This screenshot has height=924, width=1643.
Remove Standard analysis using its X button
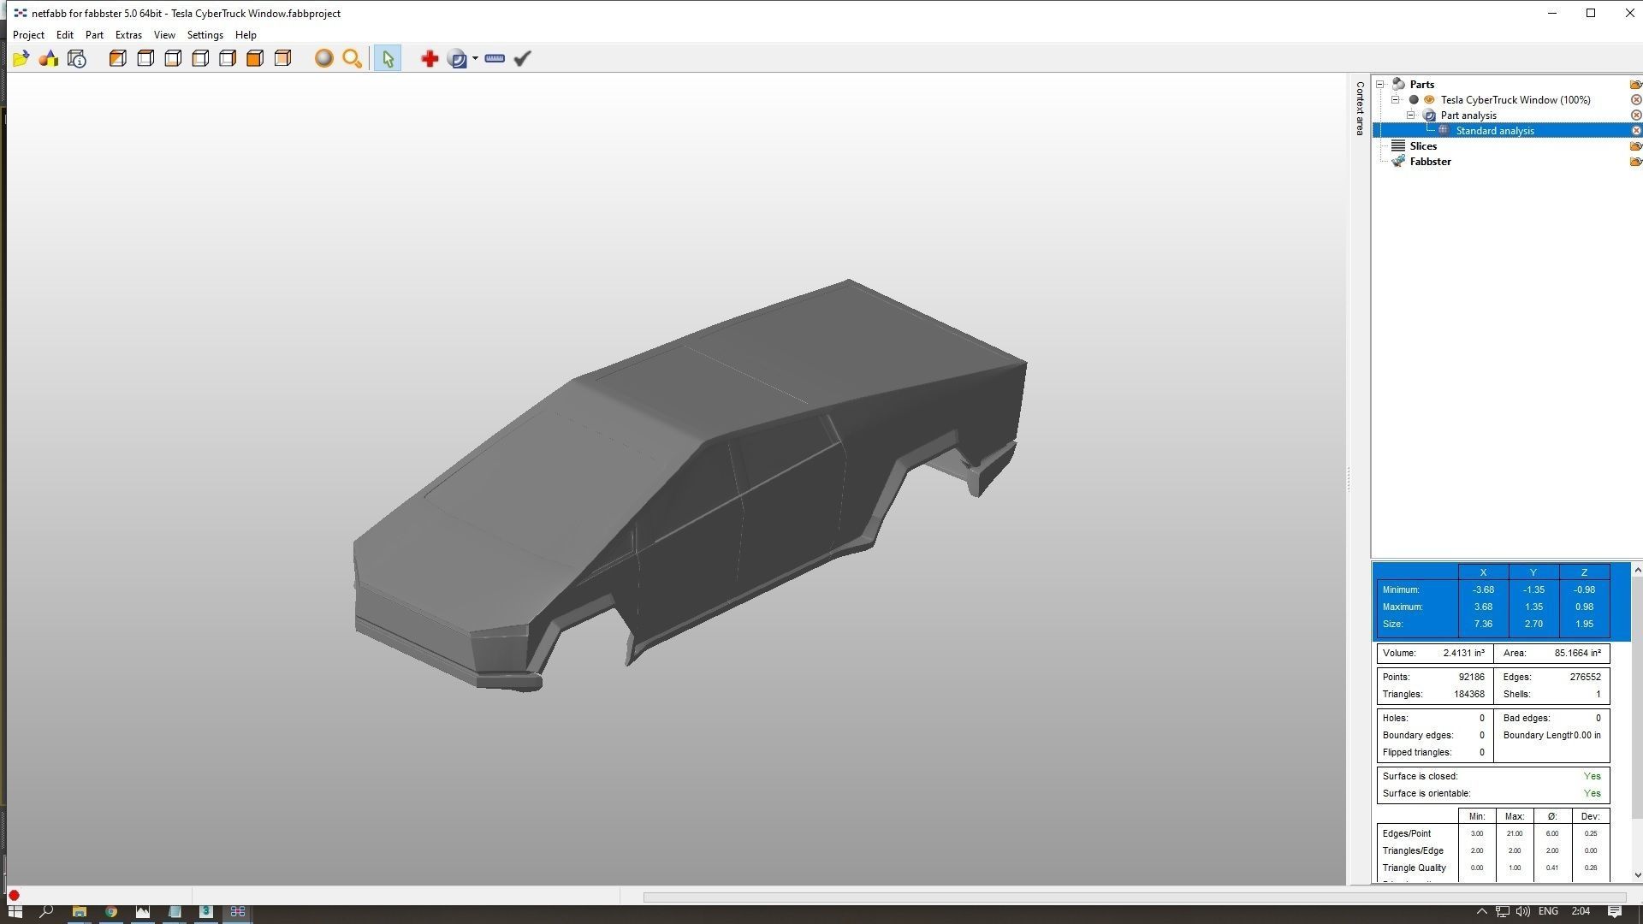[x=1635, y=131]
